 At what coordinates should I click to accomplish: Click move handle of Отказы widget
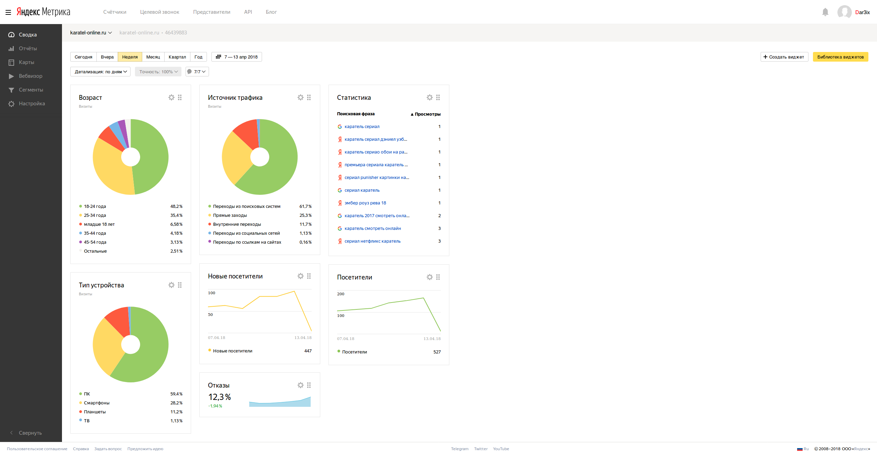309,385
